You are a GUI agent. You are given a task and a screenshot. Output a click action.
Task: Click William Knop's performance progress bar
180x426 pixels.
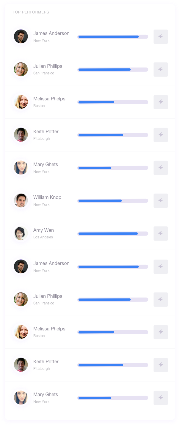tap(113, 201)
